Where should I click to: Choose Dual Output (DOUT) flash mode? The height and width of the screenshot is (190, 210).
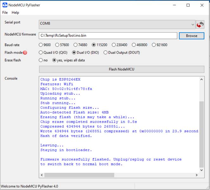(122, 52)
